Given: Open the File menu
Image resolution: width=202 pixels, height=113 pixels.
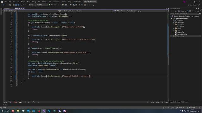Looking at the screenshot, I should [6, 2].
